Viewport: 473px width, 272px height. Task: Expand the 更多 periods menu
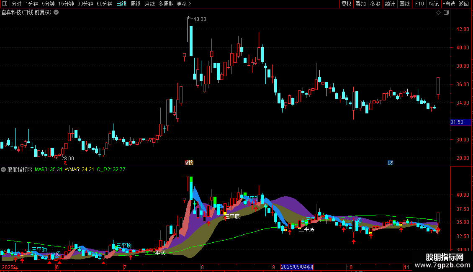(x=184, y=4)
